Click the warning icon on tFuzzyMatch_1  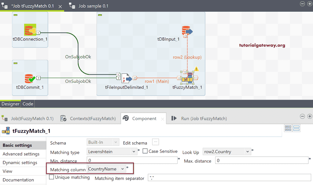coord(197,69)
